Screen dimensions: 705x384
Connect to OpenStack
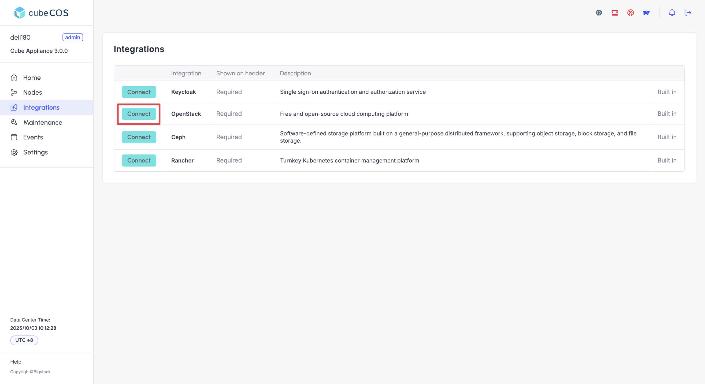pyautogui.click(x=139, y=114)
